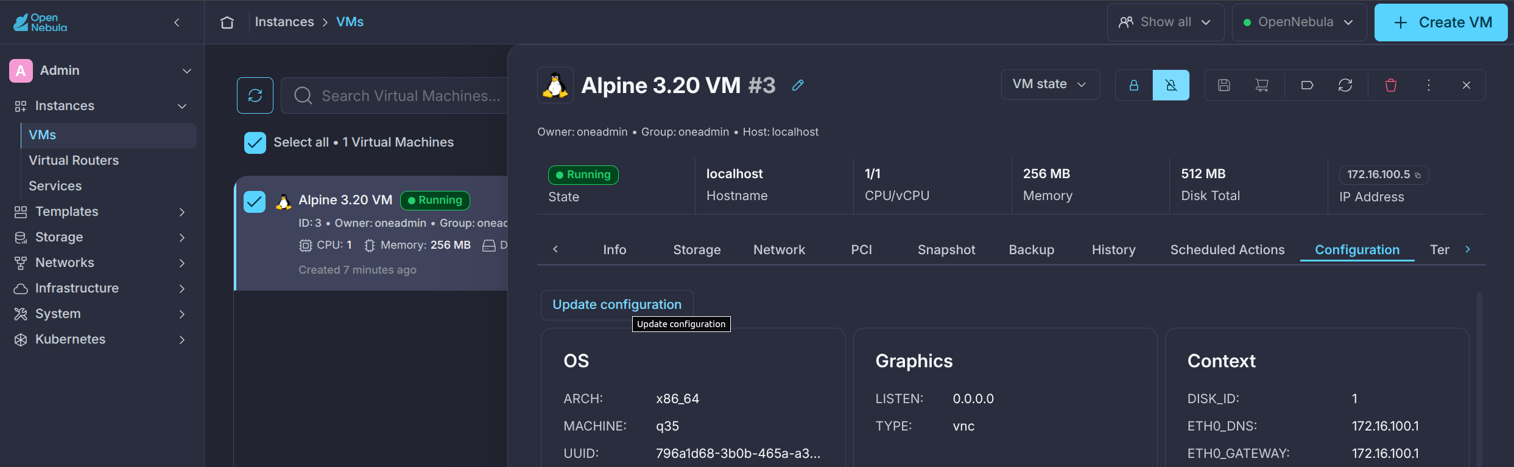The height and width of the screenshot is (467, 1514).
Task: Click the System tools sidebar icon
Action: click(21, 314)
